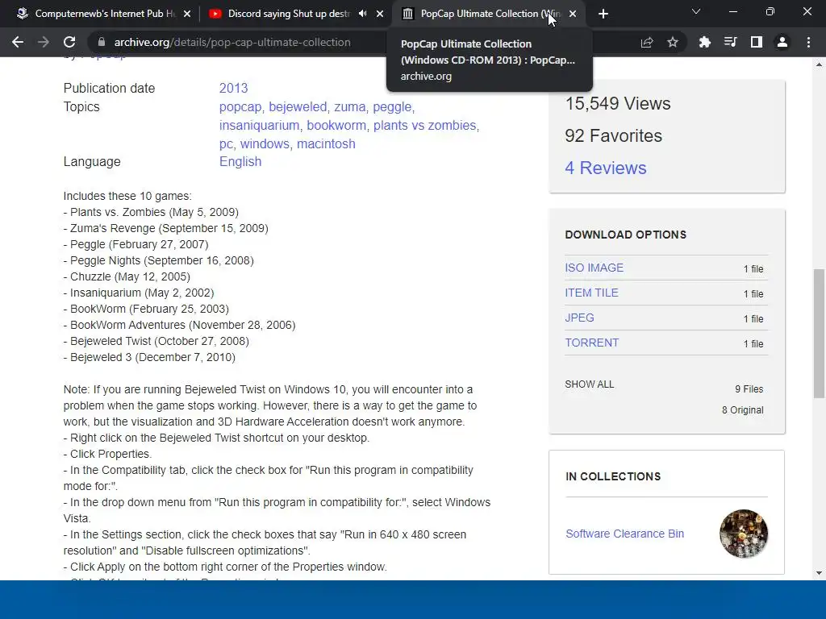Open the zuma topic link
Screen dimensions: 826x619
tap(350, 107)
